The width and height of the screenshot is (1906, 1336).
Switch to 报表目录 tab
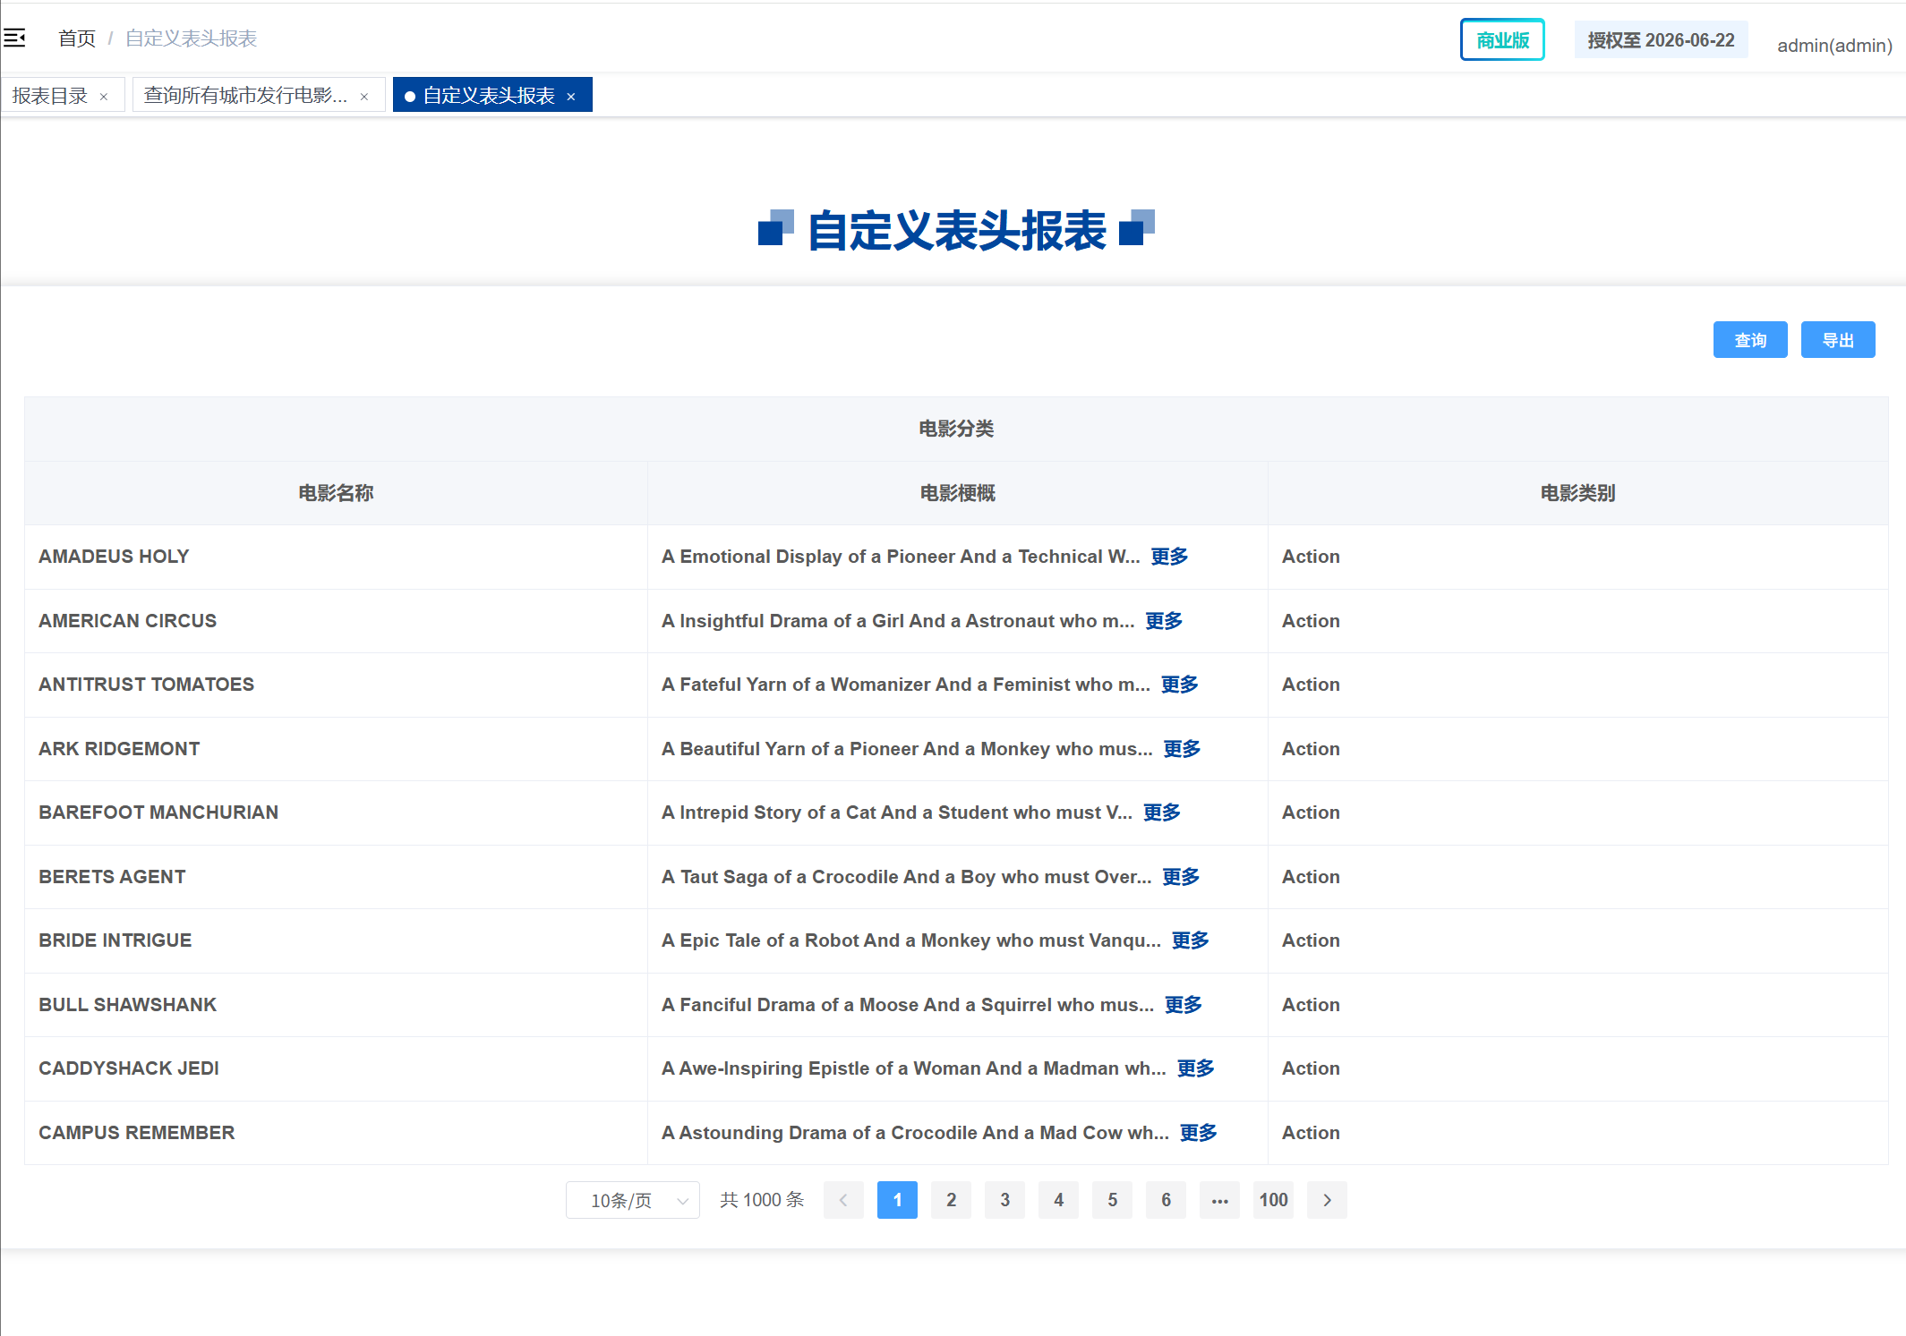[50, 96]
